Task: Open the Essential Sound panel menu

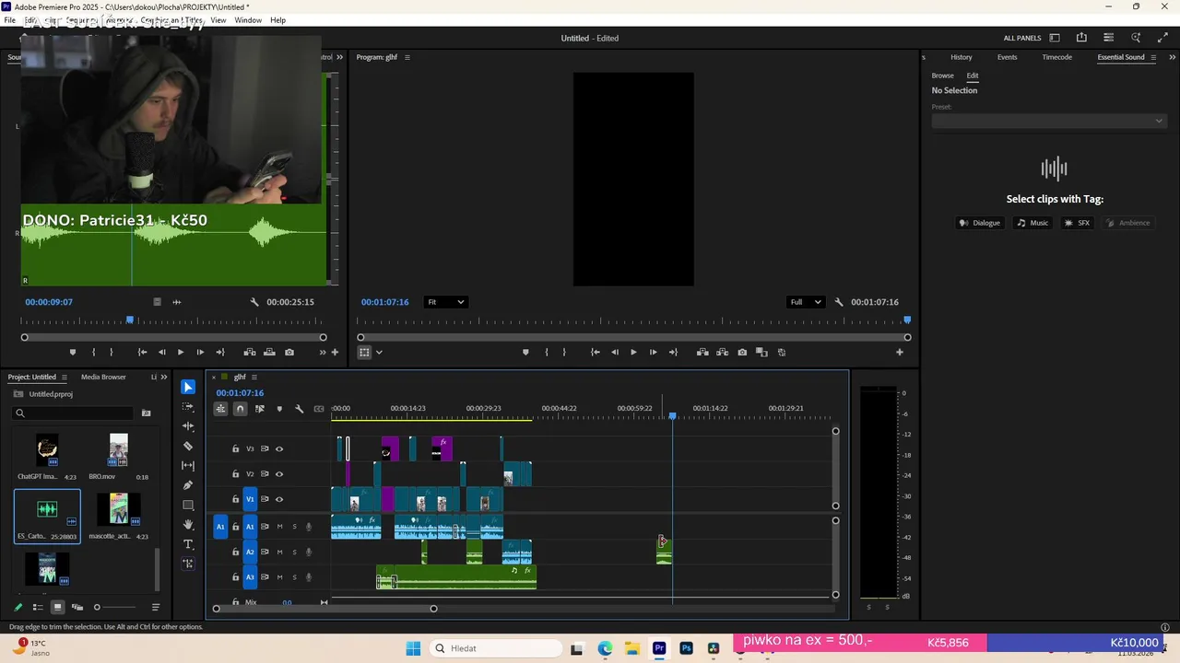Action: pos(1153,57)
